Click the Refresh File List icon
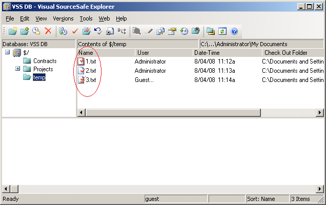This screenshot has height=205, width=326. pos(222,31)
